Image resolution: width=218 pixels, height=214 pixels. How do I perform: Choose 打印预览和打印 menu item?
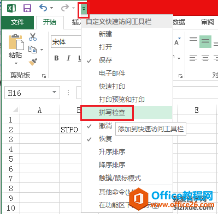pos(127,100)
